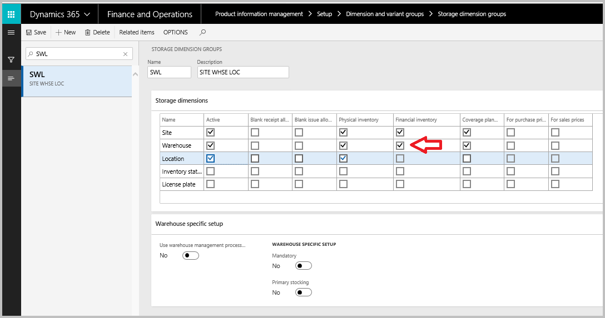Clear the SWL filter with the X icon
605x318 pixels.
[x=126, y=54]
